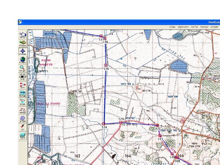The height and width of the screenshot is (165, 220).
Task: Select the measure distance tool (F5)
Action: (23, 94)
